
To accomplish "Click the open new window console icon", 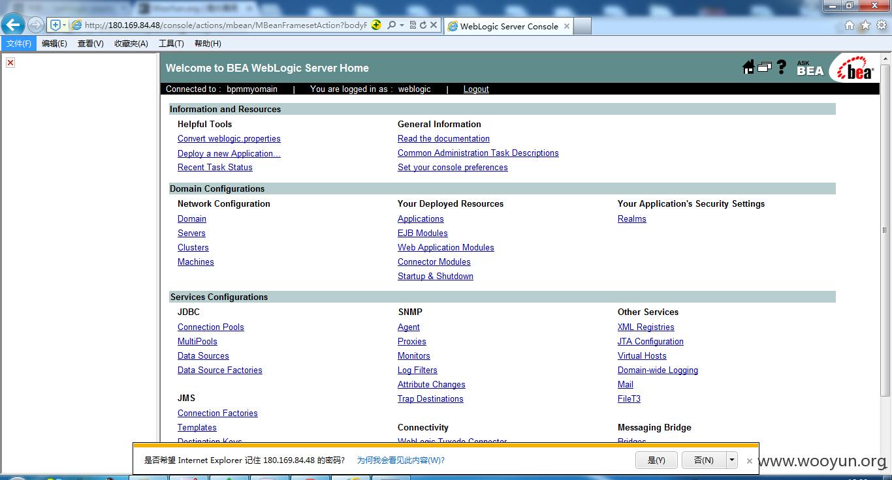I will click(764, 67).
